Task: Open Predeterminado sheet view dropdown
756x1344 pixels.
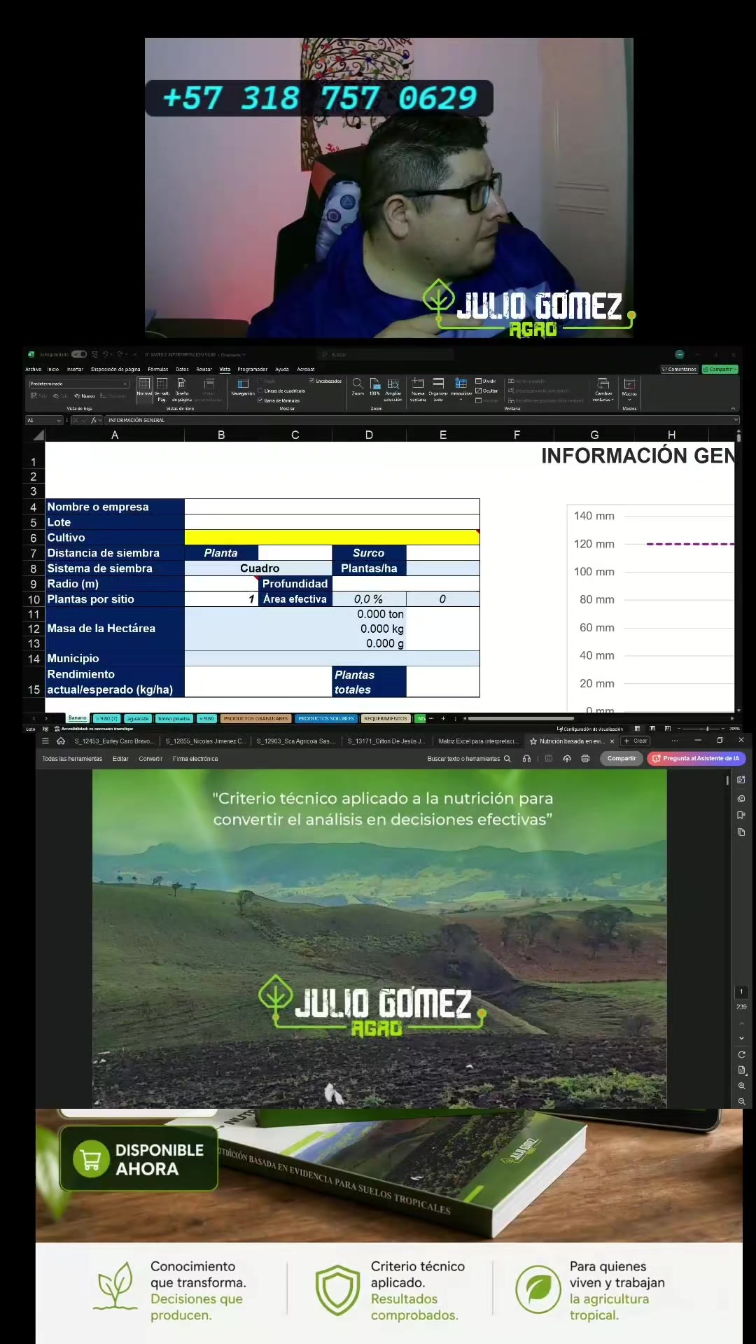Action: click(79, 384)
